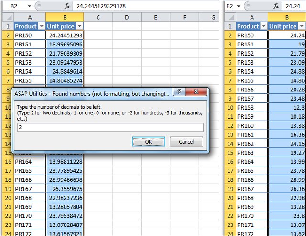Select row 20 header in right sheet

click(x=230, y=198)
